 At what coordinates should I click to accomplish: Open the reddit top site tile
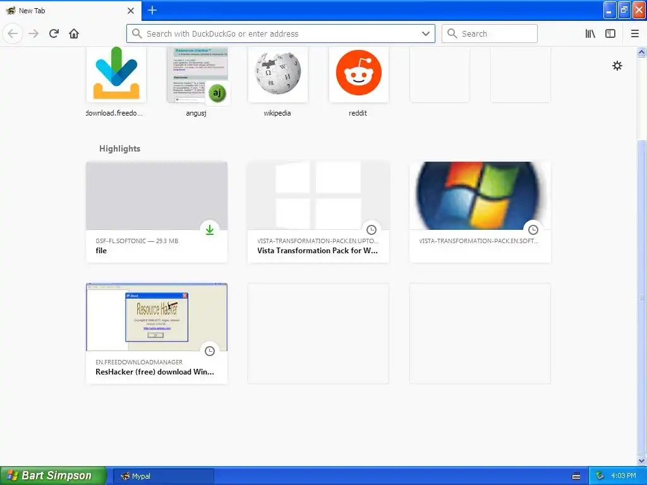pyautogui.click(x=359, y=75)
